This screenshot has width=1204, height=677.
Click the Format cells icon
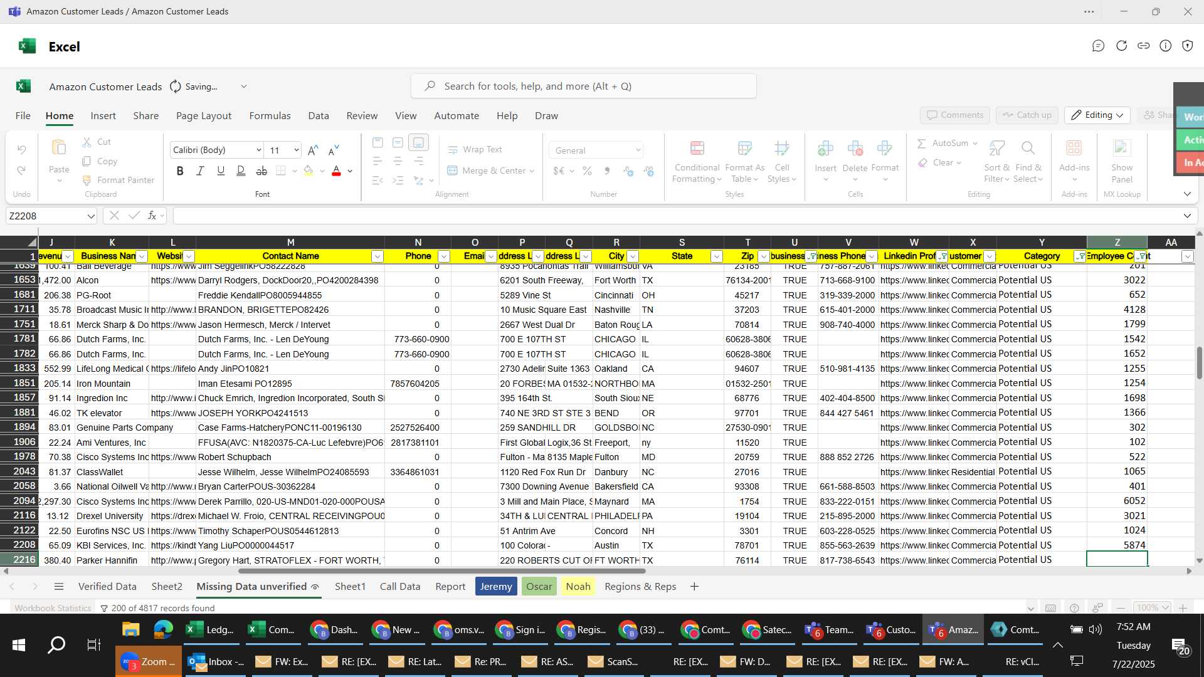884,149
